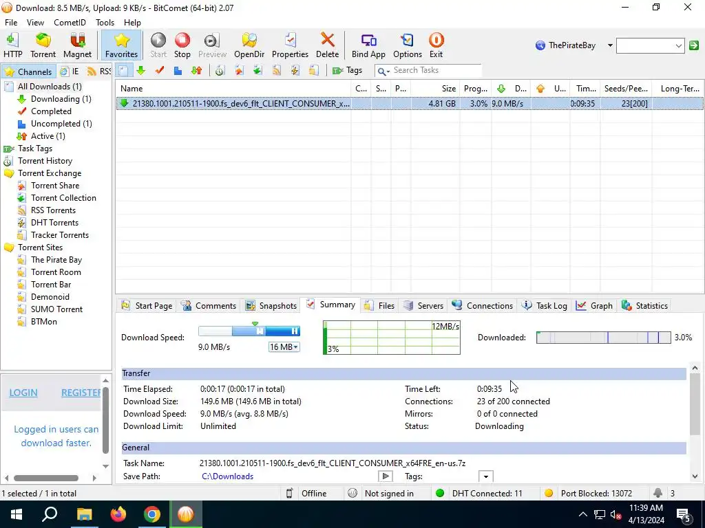
Task: Switch to the Connections tab
Action: (x=483, y=306)
